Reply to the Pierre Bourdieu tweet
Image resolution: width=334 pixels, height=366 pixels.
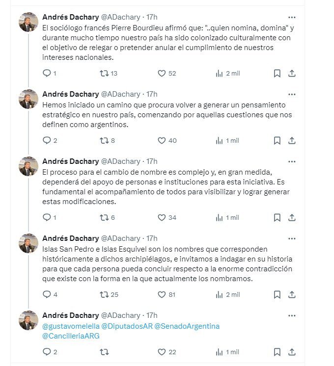pos(47,74)
